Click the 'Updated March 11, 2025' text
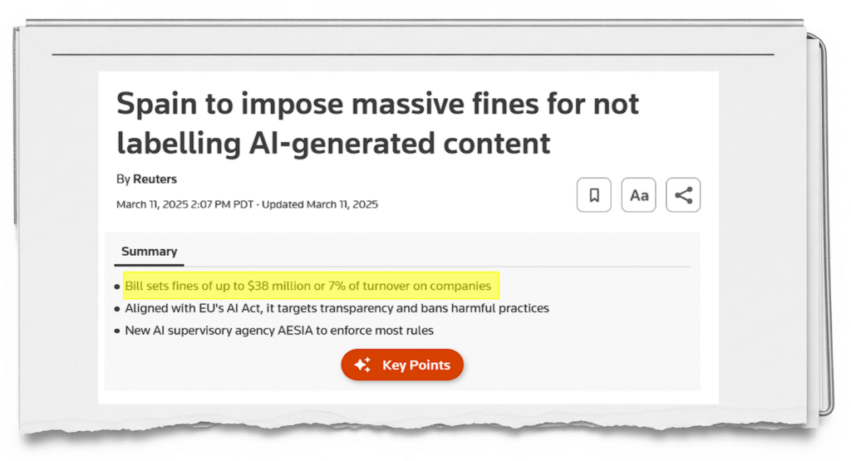 (x=320, y=204)
